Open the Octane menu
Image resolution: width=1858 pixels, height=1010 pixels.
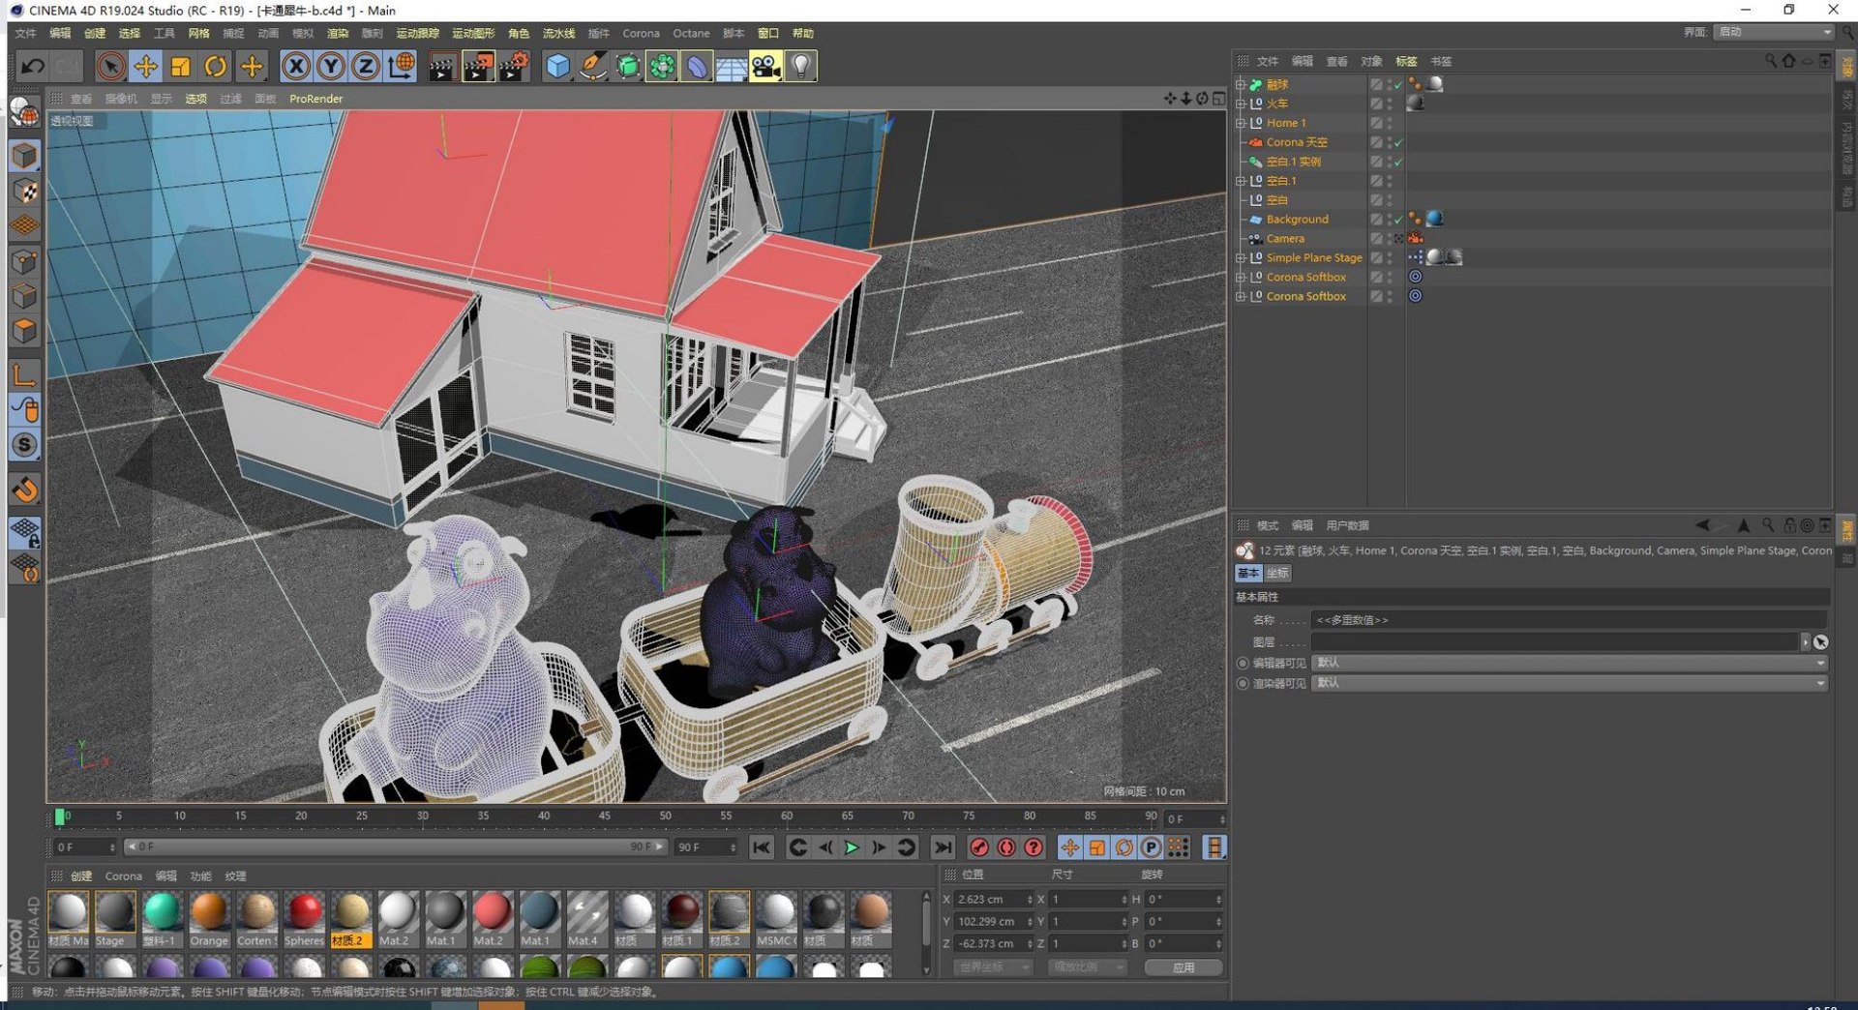pyautogui.click(x=691, y=34)
